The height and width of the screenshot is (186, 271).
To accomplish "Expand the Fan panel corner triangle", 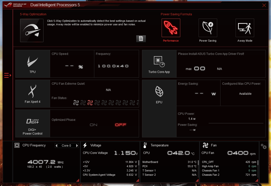I will click(257, 180).
